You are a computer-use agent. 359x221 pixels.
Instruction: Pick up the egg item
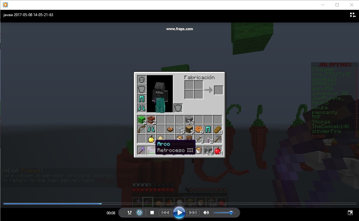tap(161, 138)
